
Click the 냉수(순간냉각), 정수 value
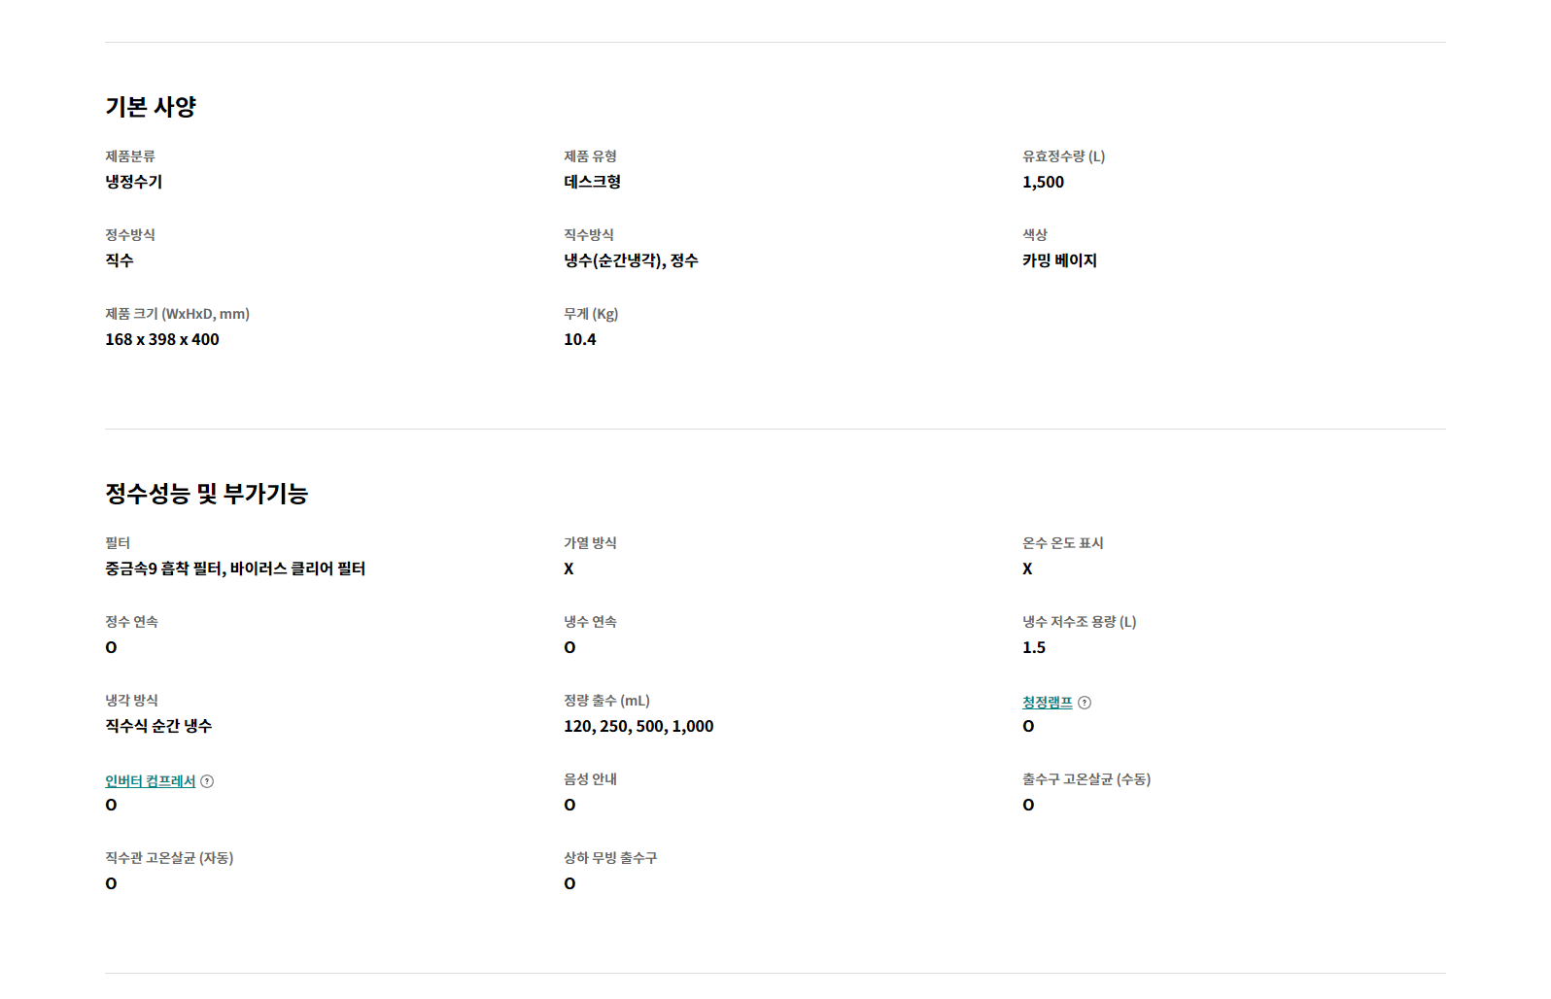tap(631, 260)
